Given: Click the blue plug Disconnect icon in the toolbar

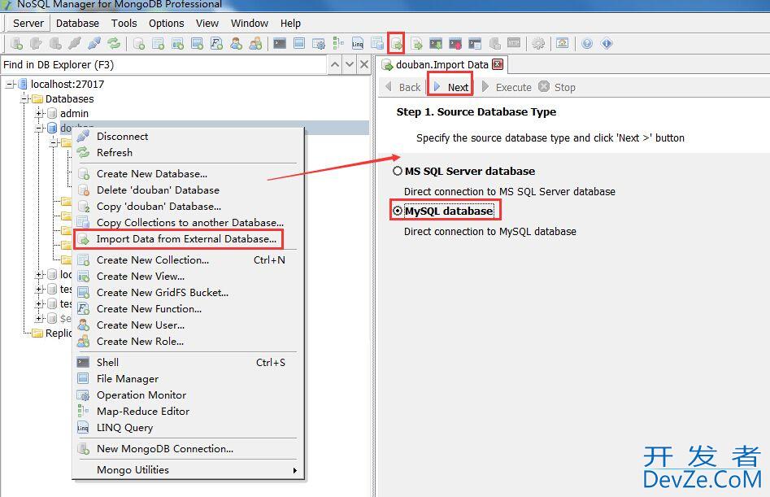Looking at the screenshot, I should [94, 44].
